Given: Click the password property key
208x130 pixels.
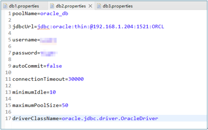Looking at the screenshot, I should pyautogui.click(x=25, y=53).
